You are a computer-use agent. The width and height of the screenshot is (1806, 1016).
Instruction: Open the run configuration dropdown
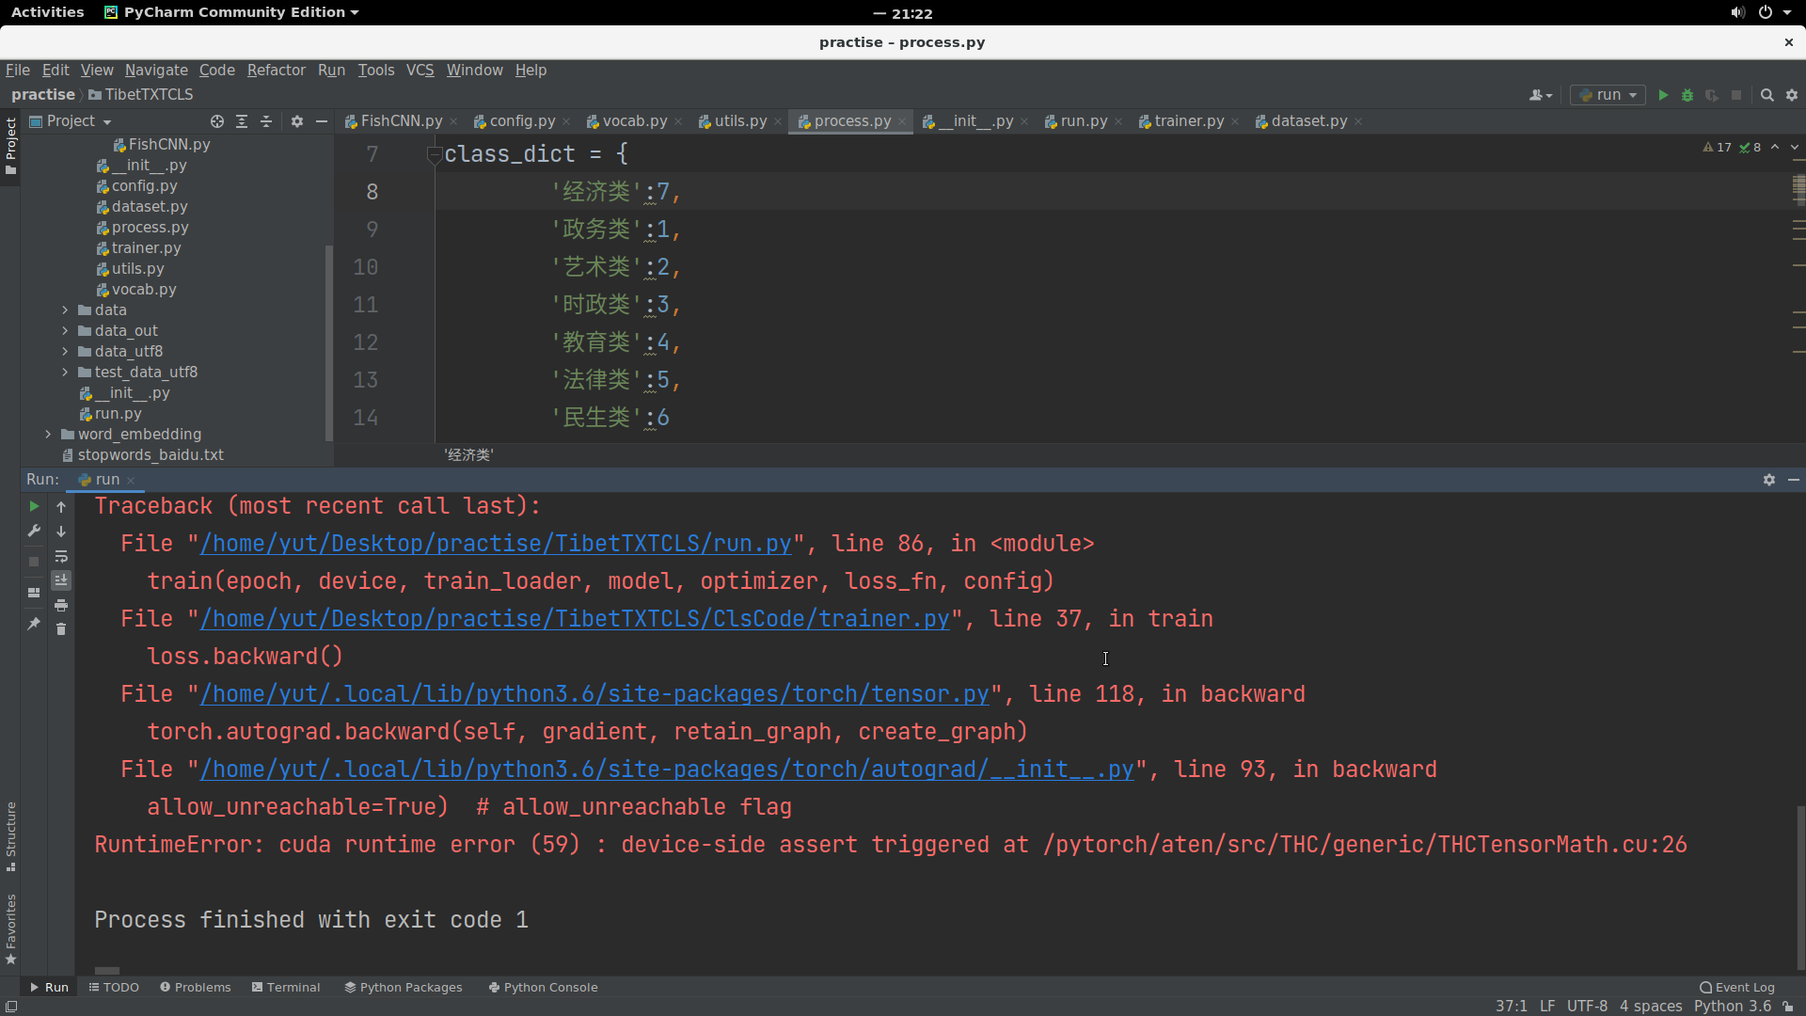1608,95
